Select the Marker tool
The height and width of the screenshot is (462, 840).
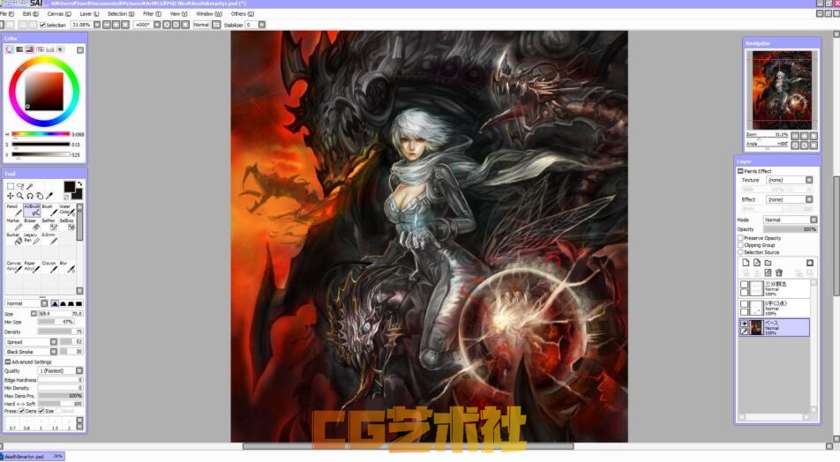coord(13,224)
